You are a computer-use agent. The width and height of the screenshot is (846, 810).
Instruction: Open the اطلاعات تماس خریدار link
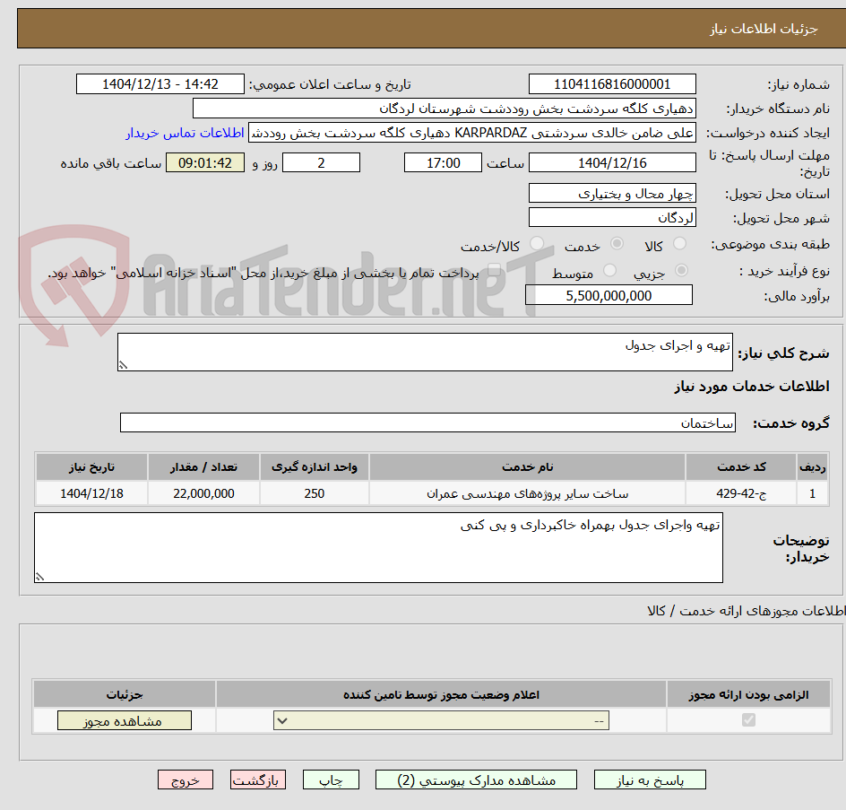pyautogui.click(x=185, y=133)
